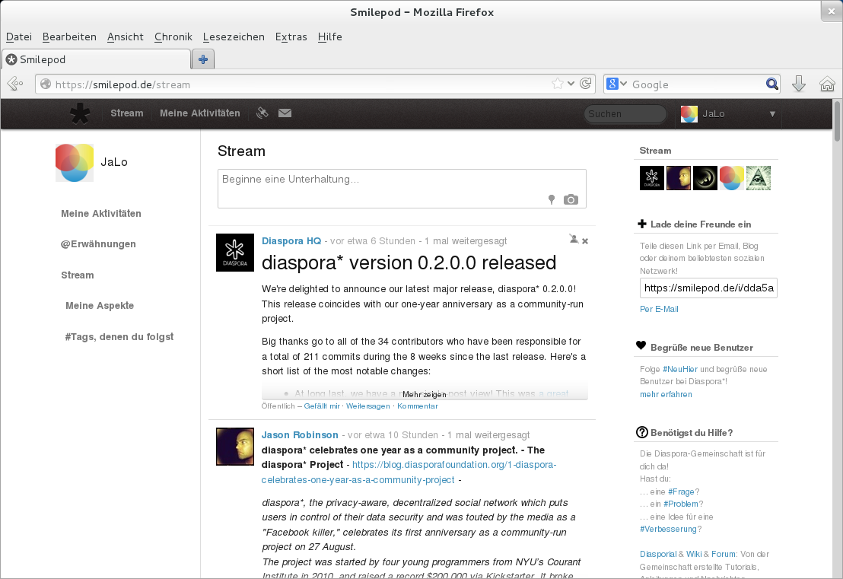The height and width of the screenshot is (579, 843).
Task: Ignore user icon on Diaspora HQ post
Action: 574,240
